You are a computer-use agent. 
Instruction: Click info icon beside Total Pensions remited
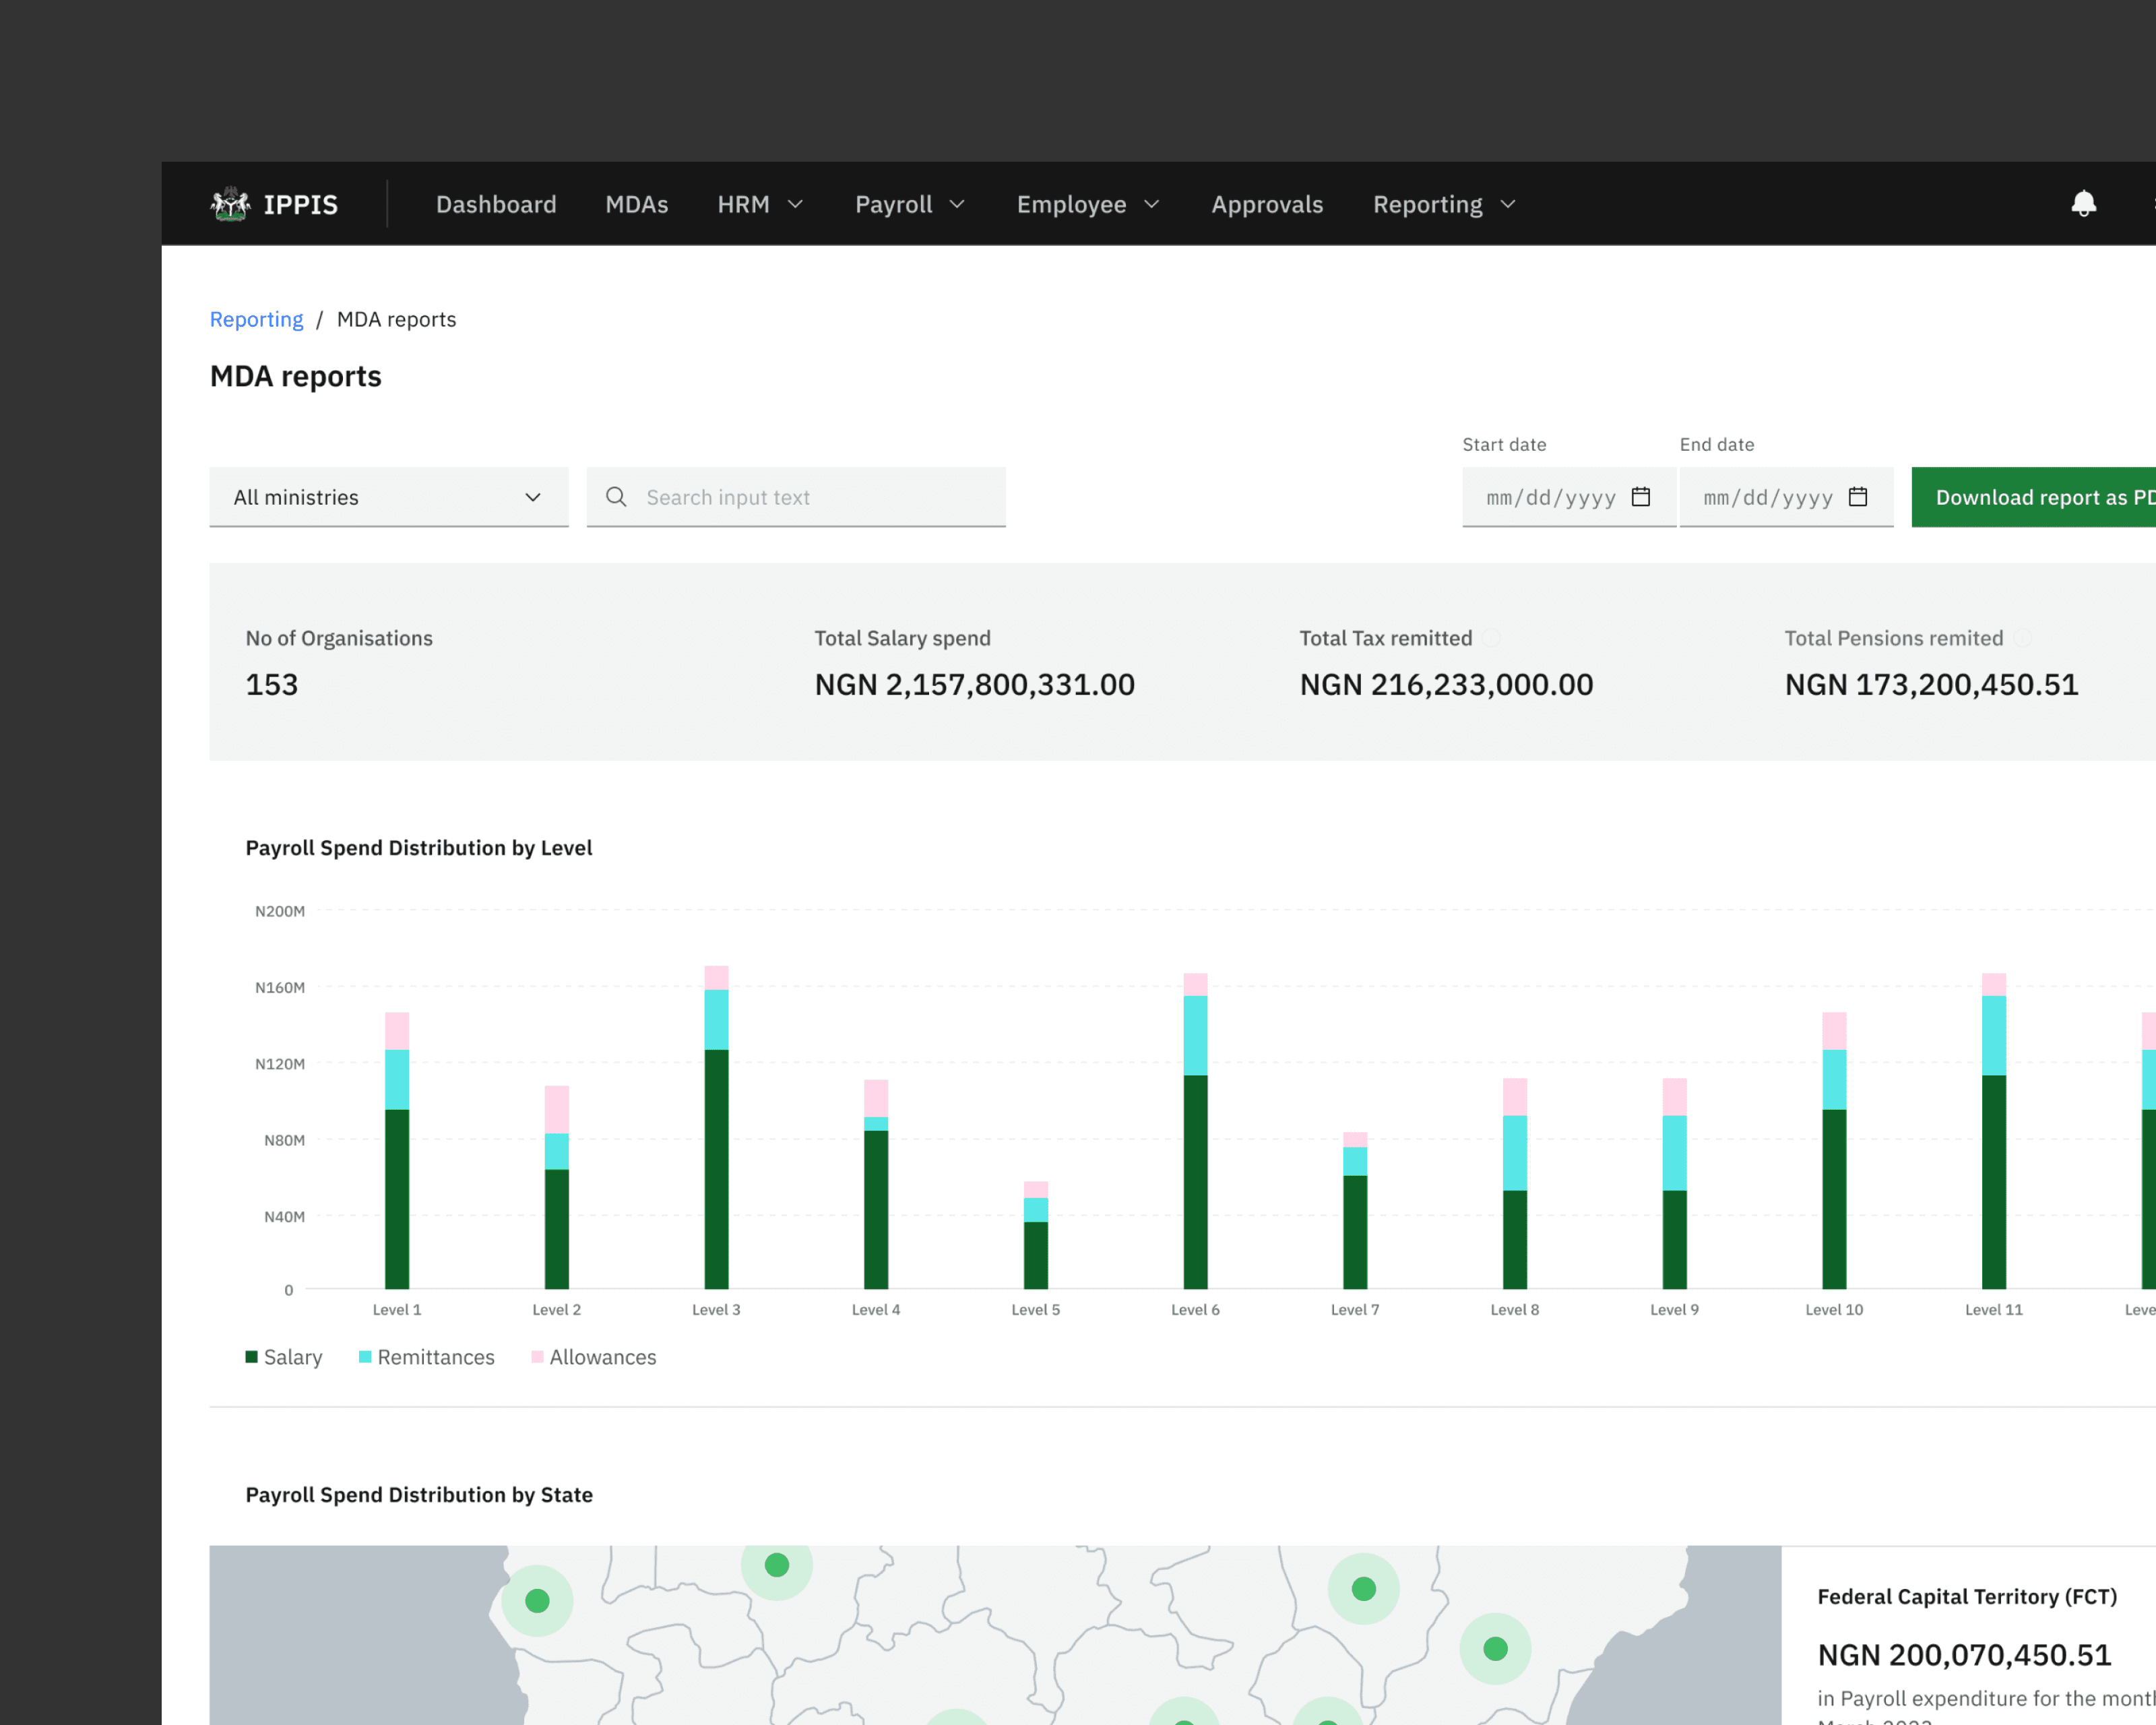(x=2022, y=638)
